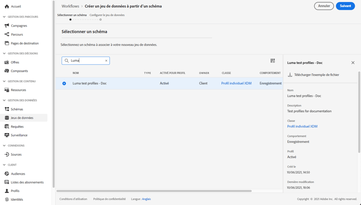Collapse the Connexions section

(4, 146)
